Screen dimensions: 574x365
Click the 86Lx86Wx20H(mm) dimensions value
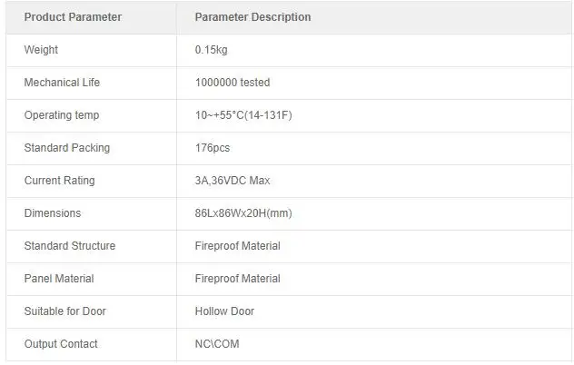(243, 213)
